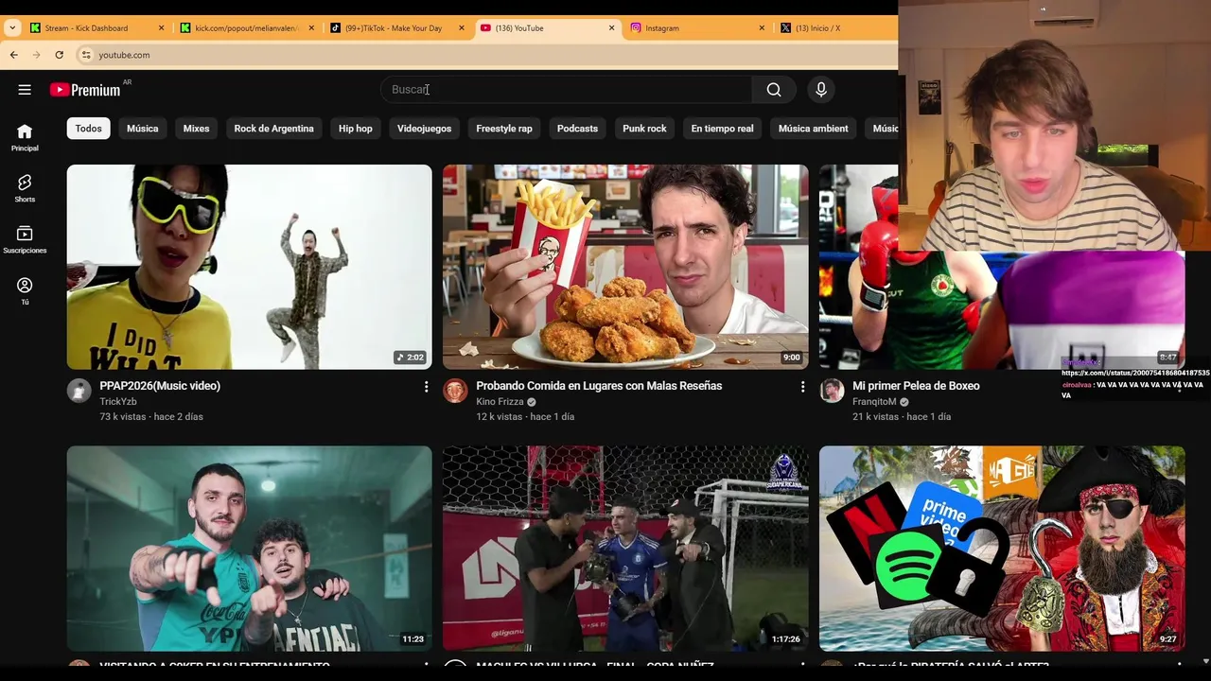
Task: Open the Tú profile sidebar item
Action: point(25,290)
